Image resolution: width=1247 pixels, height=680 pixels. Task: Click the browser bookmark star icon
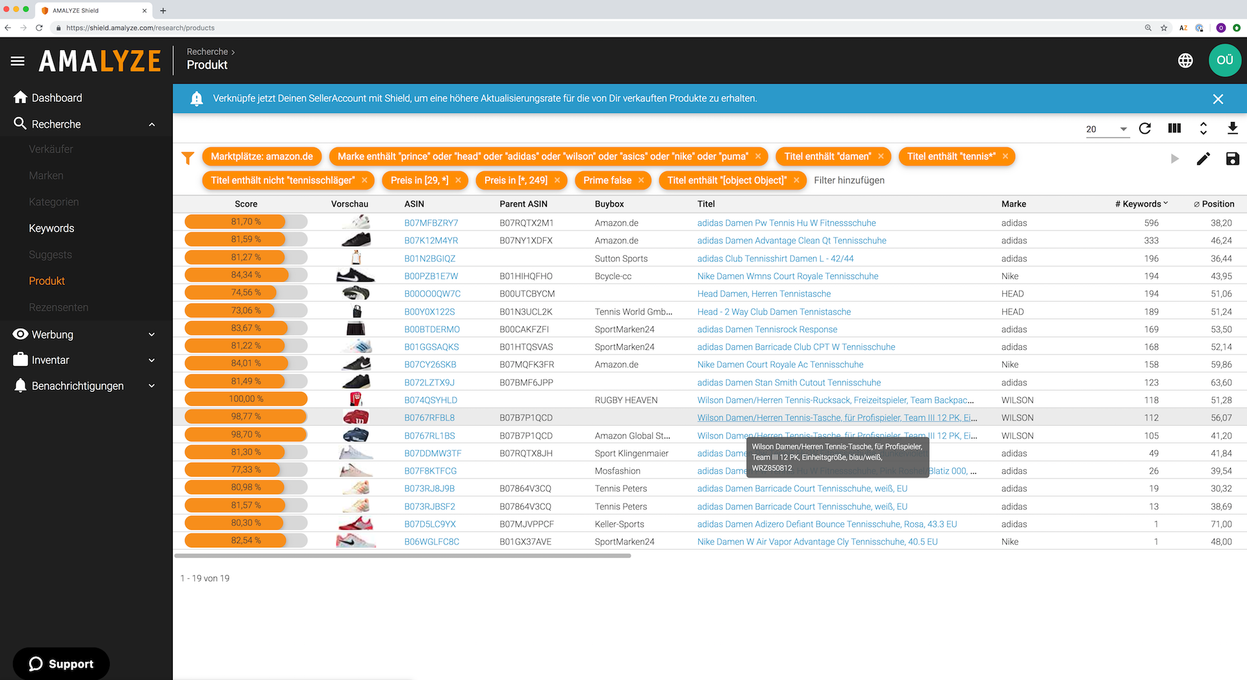[x=1164, y=28]
